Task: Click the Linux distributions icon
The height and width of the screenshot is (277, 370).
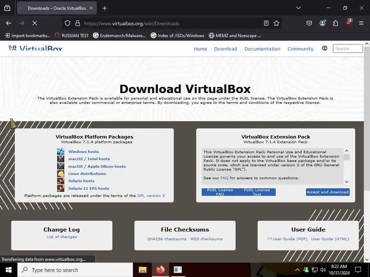Action: coord(61,173)
